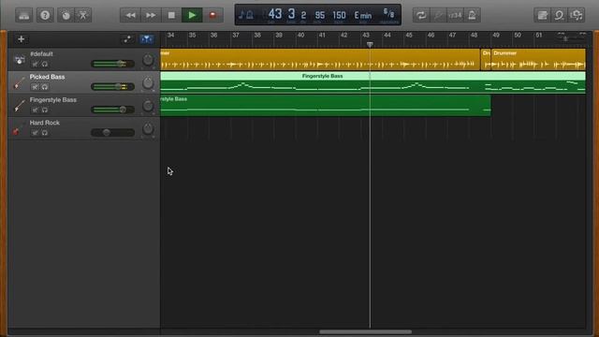
Task: Add a new track with plus button
Action: click(x=21, y=39)
